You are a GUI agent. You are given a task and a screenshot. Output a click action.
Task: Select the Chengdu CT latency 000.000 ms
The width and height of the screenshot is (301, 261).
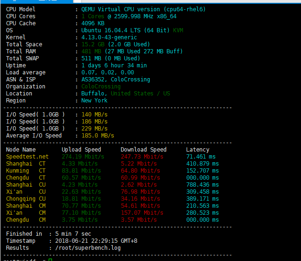(203, 178)
